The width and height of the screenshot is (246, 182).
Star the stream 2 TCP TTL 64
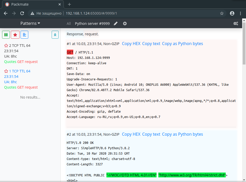(x=6, y=46)
